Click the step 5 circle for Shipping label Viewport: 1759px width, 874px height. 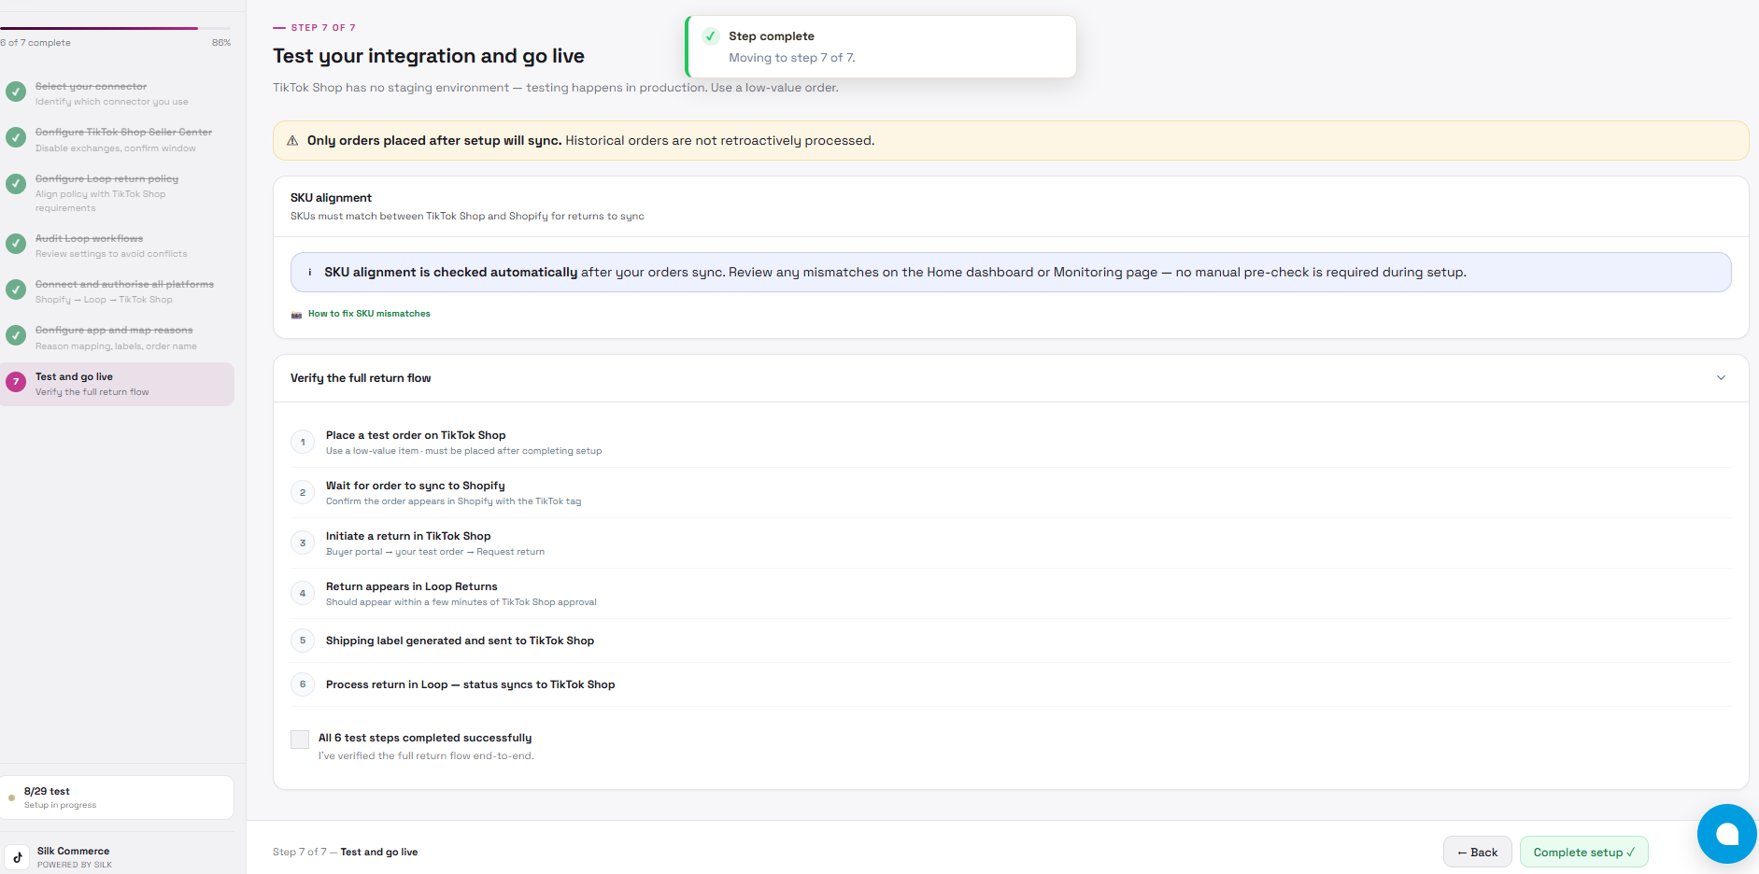303,641
